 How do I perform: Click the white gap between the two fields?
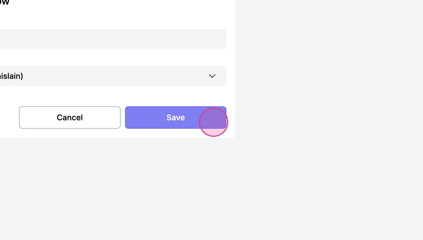tap(112, 58)
